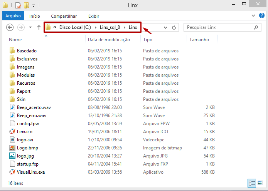
Task: Refresh the folder with the refresh button
Action: click(x=174, y=27)
